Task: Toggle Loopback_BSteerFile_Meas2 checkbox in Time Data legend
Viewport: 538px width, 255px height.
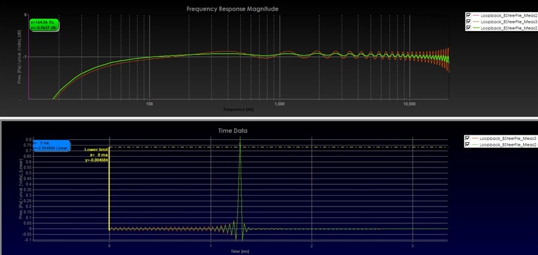Action: click(x=467, y=145)
